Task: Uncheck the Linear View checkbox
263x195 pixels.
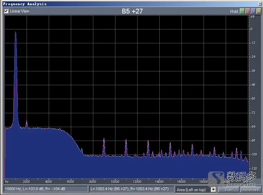Action: point(6,11)
